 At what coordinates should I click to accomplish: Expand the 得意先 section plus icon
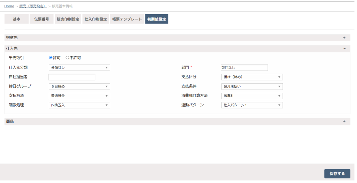pyautogui.click(x=344, y=38)
